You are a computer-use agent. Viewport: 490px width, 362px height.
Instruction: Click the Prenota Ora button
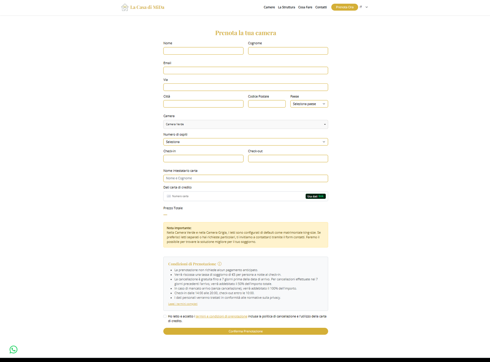pyautogui.click(x=344, y=7)
